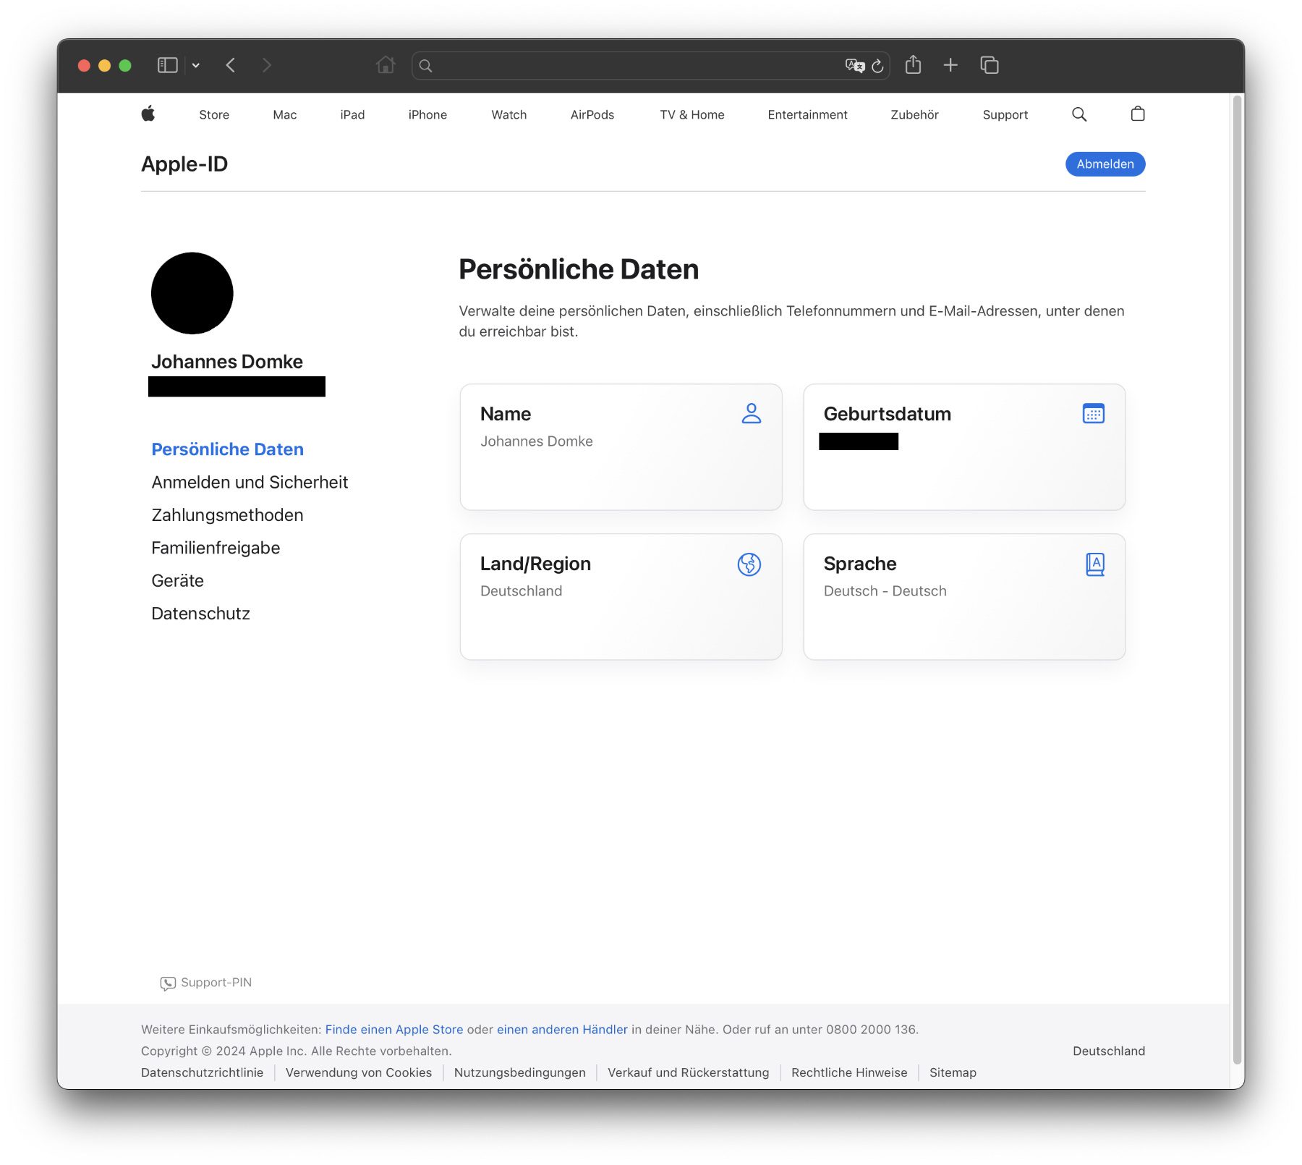Open a new tab with plus icon

point(950,65)
